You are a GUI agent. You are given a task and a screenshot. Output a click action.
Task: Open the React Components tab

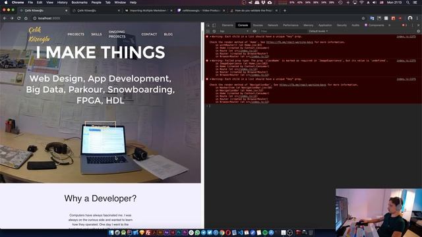pos(375,25)
